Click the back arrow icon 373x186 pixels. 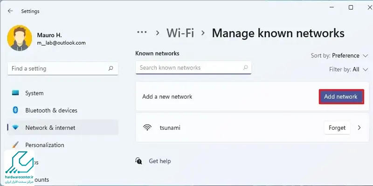(10, 11)
